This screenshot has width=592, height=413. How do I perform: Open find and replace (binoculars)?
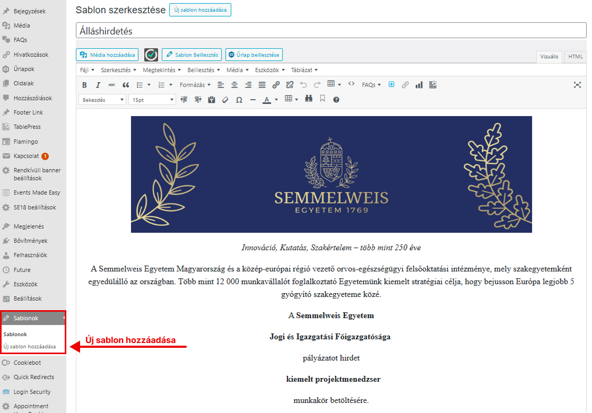coord(309,99)
